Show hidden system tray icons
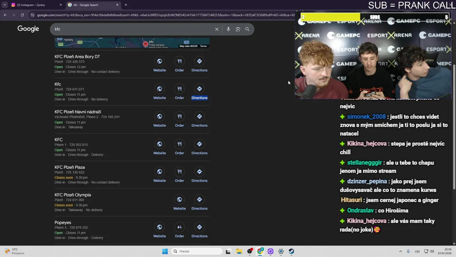 coord(400,251)
